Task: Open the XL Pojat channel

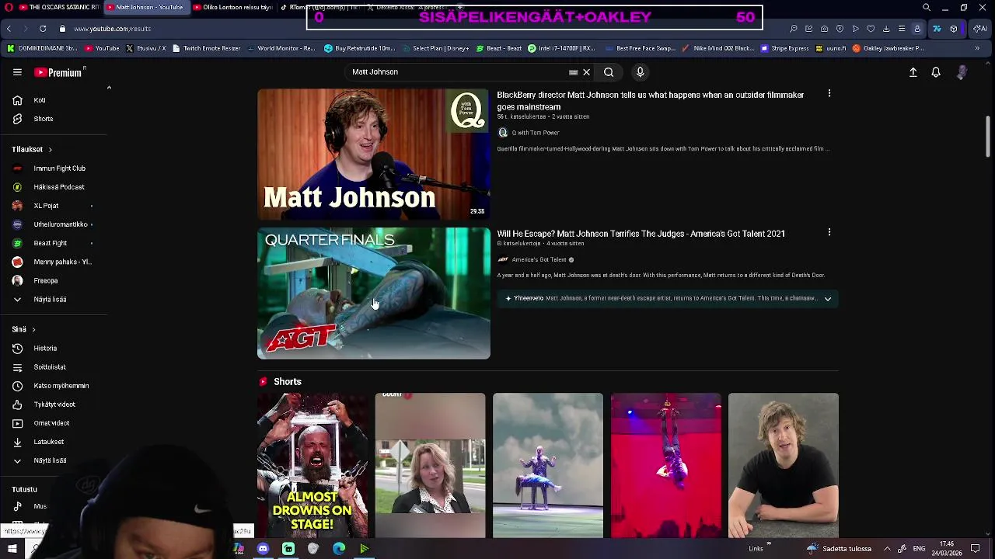Action: (54, 206)
